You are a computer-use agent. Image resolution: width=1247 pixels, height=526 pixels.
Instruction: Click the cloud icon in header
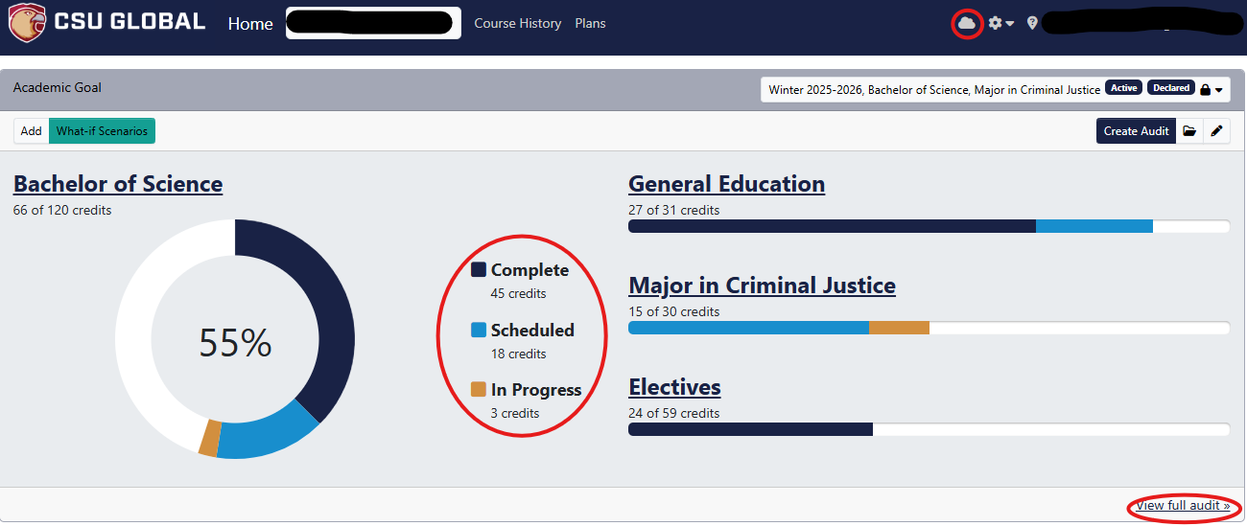pos(967,23)
